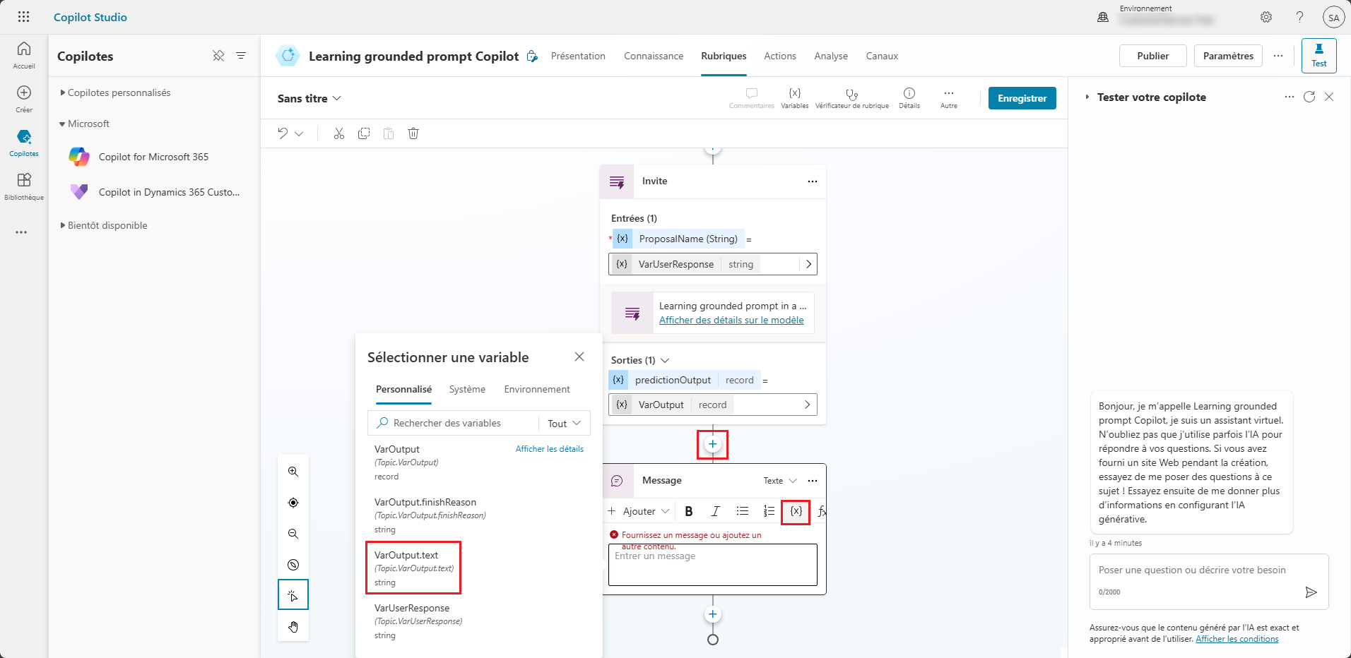Open the SA account menu
Viewport: 1351px width, 658px height.
(1333, 18)
